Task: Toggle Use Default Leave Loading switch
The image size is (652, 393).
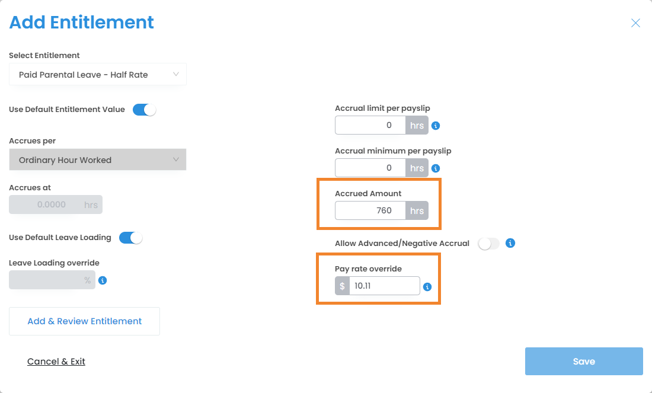Action: [131, 238]
